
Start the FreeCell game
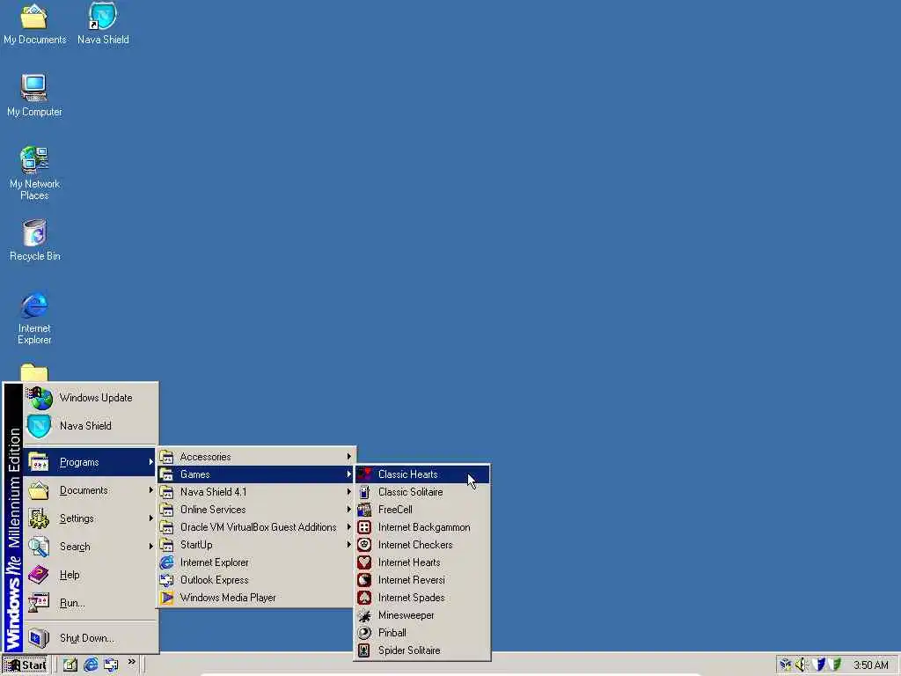point(422,510)
